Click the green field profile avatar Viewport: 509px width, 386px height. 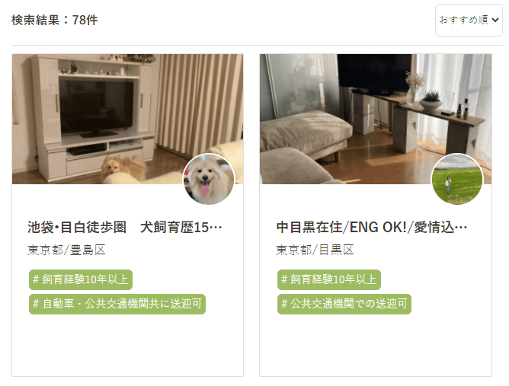(x=456, y=179)
